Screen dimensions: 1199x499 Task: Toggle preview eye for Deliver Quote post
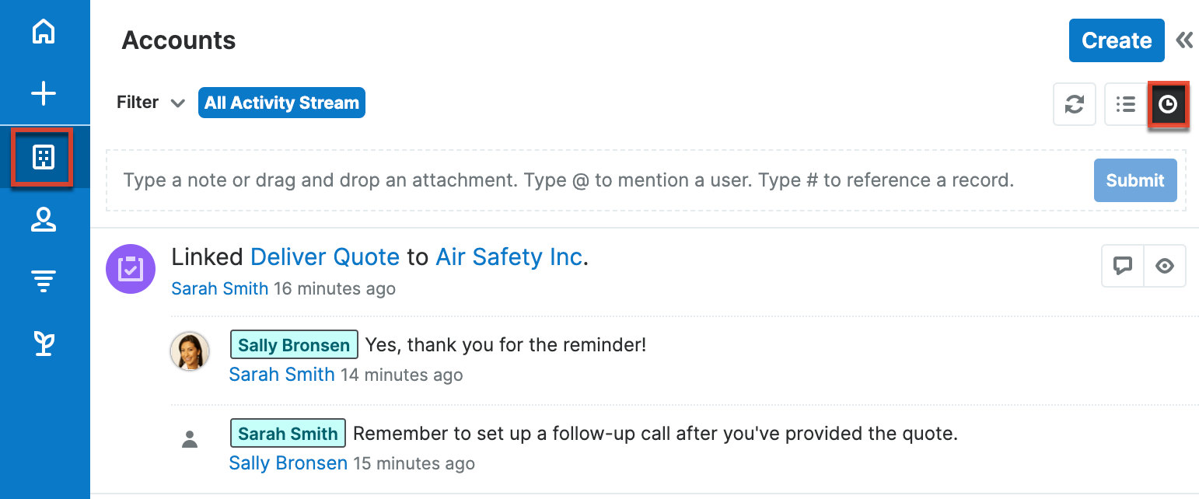[x=1165, y=266]
